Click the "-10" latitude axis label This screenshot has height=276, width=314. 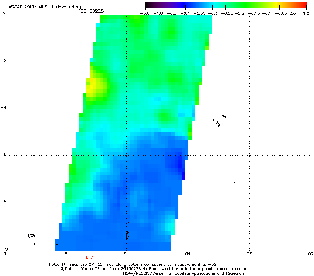[x=4, y=249]
